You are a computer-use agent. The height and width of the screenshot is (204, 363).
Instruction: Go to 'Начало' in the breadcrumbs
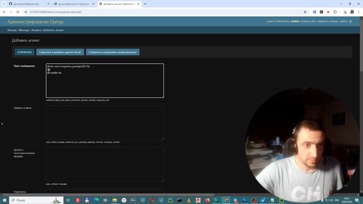[x=12, y=30]
